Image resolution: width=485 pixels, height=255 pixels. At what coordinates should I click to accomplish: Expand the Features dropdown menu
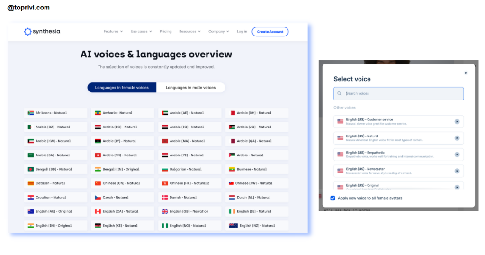pos(113,32)
